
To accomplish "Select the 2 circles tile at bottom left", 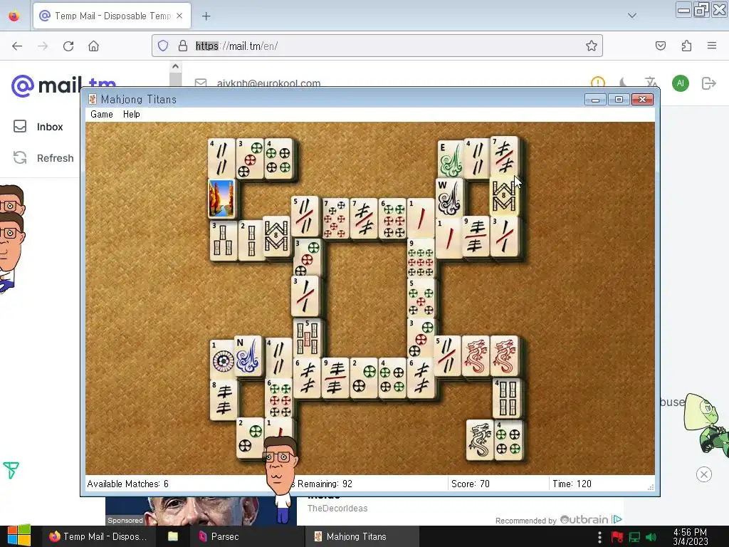I will (250, 437).
